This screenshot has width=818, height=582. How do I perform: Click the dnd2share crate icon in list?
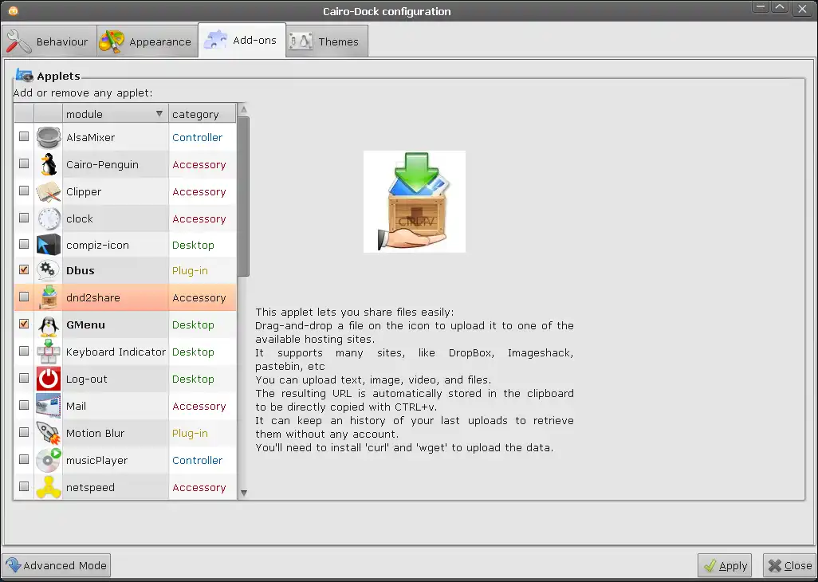(49, 298)
